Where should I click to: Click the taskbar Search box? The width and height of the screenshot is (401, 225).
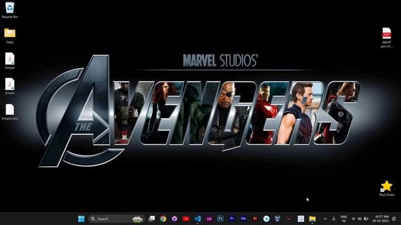(117, 219)
